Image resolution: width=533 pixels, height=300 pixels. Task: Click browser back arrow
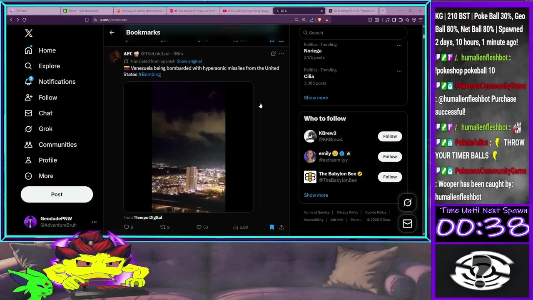coord(11,20)
